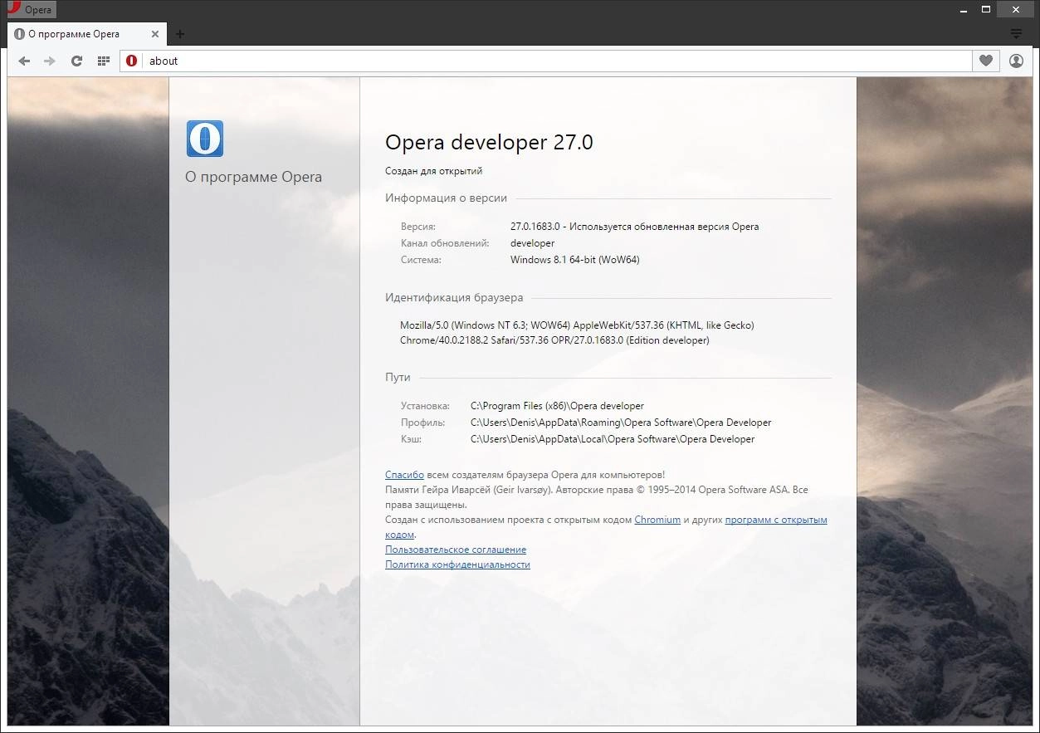The image size is (1040, 733).
Task: Open Speed Dial grid icon
Action: [103, 61]
